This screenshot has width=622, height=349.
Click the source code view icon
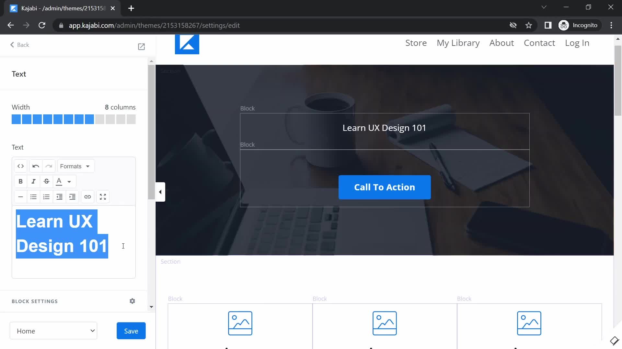[20, 166]
